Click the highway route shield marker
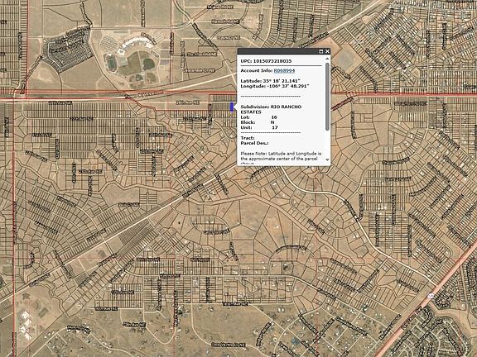The height and width of the screenshot is (357, 477). [431, 295]
